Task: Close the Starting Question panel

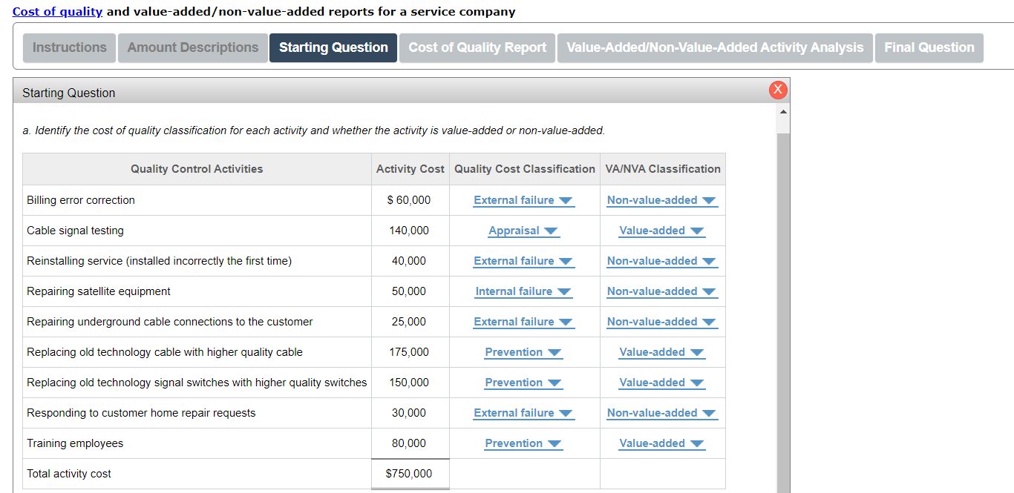Action: tap(778, 90)
